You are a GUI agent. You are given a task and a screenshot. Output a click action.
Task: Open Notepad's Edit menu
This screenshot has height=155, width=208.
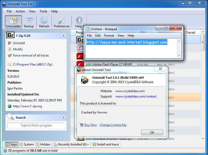(98, 36)
